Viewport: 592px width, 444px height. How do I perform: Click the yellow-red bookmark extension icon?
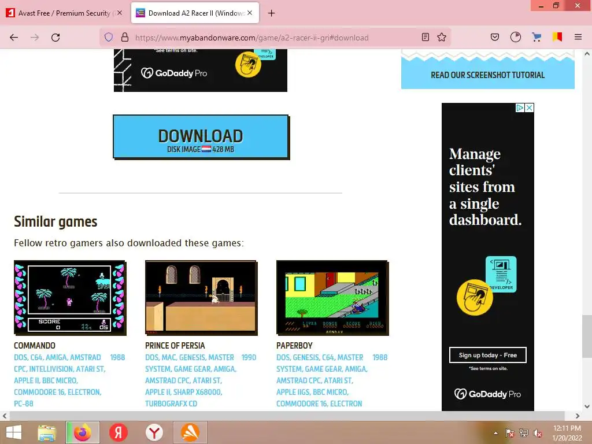point(557,37)
